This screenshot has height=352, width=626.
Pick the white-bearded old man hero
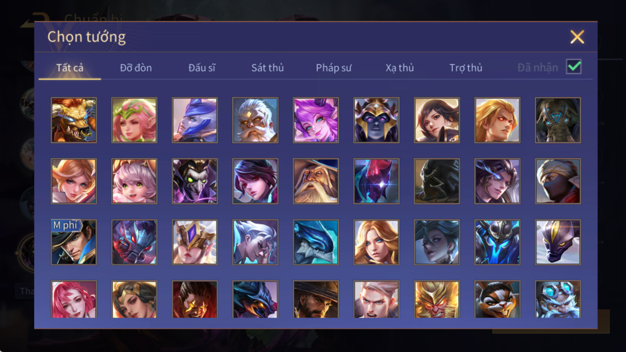pyautogui.click(x=255, y=120)
